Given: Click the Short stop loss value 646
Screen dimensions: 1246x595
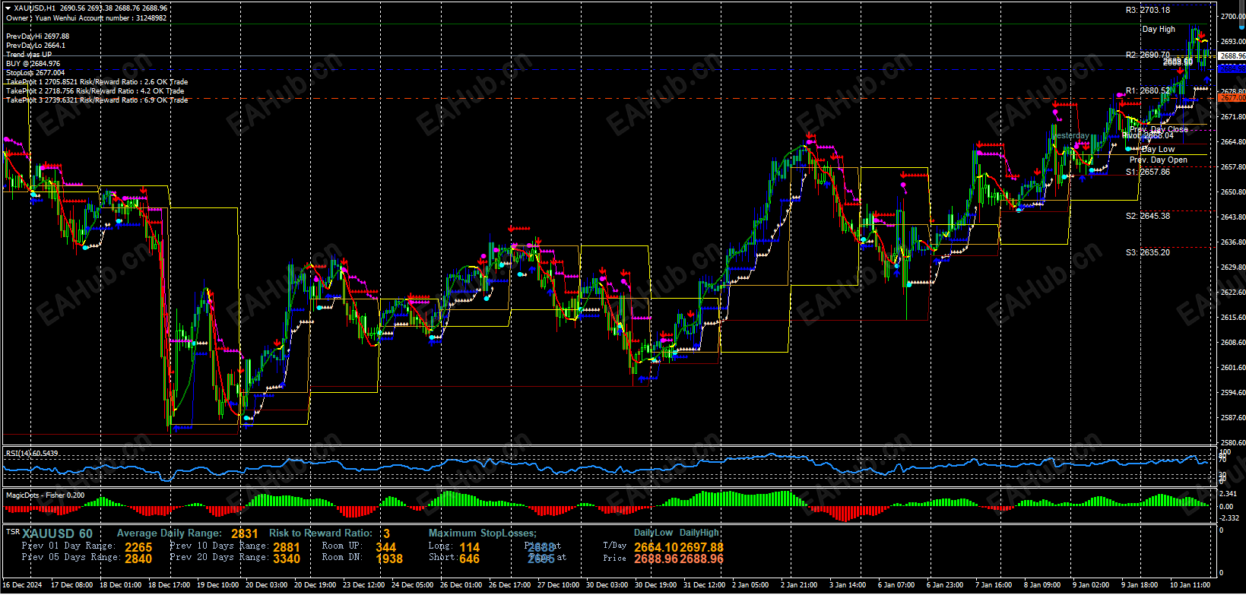Looking at the screenshot, I should pos(470,559).
